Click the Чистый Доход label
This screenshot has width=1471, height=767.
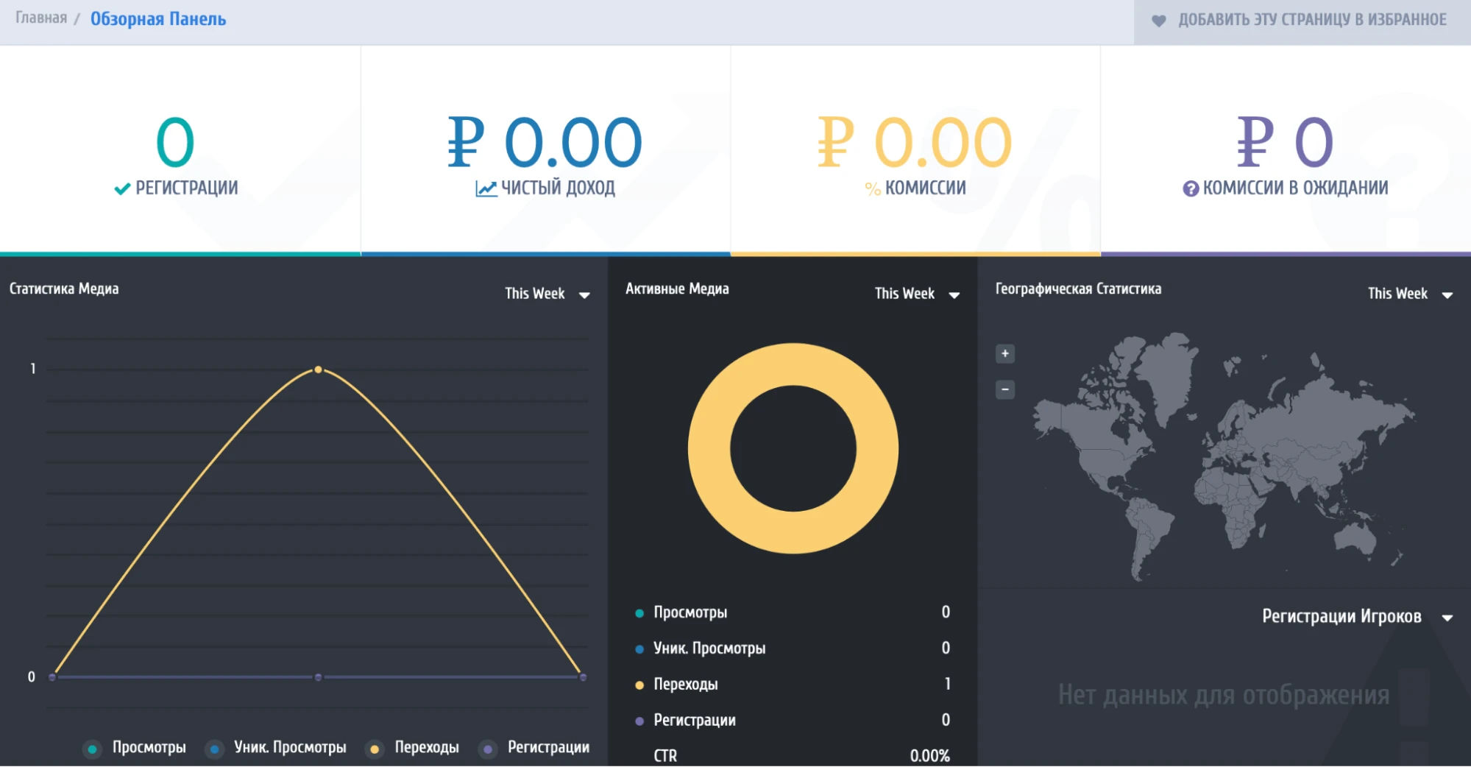click(x=558, y=188)
